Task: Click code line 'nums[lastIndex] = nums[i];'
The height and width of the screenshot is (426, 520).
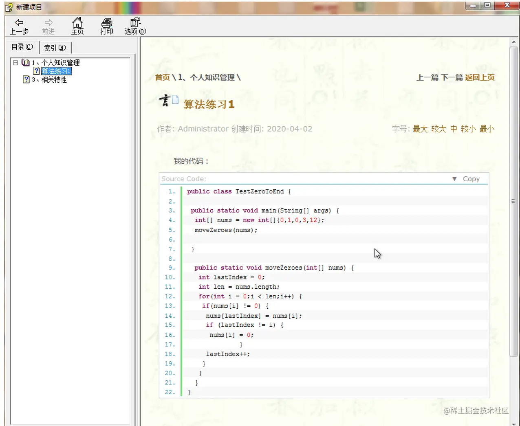Action: (254, 316)
